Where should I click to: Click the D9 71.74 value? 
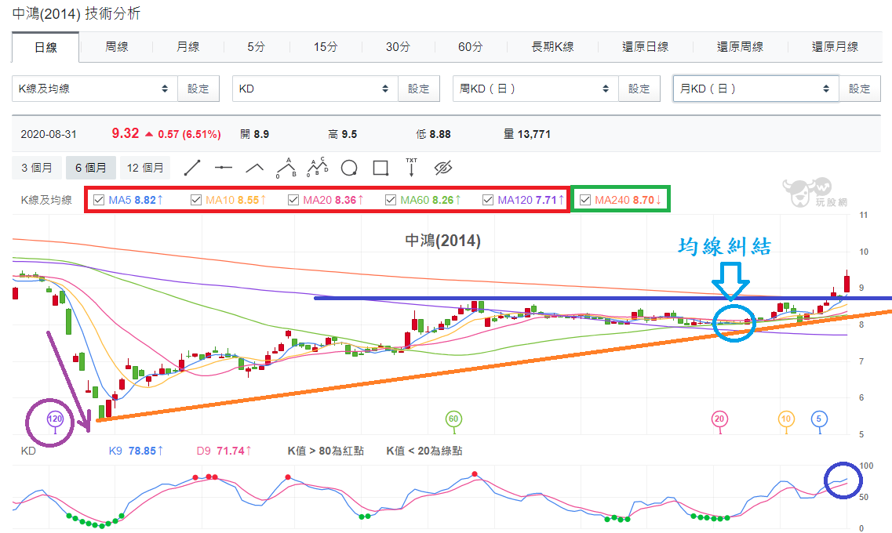coord(224,451)
